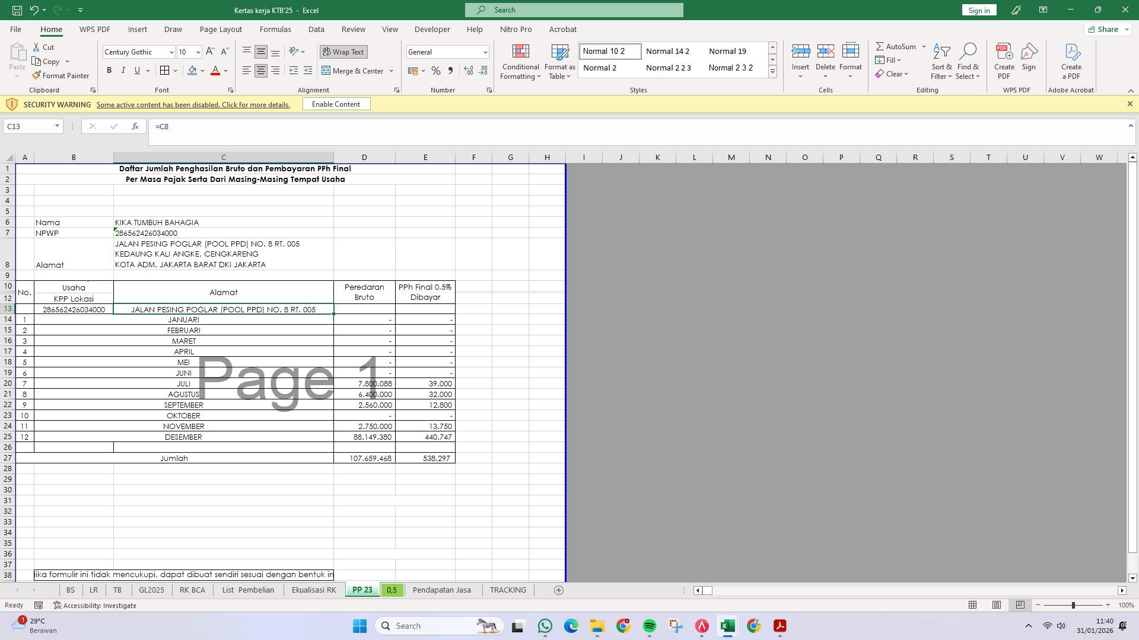Screen dimensions: 1139x640
Task: Apply Percent Style number format
Action: [436, 71]
